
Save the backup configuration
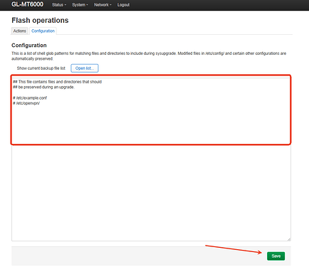click(276, 256)
